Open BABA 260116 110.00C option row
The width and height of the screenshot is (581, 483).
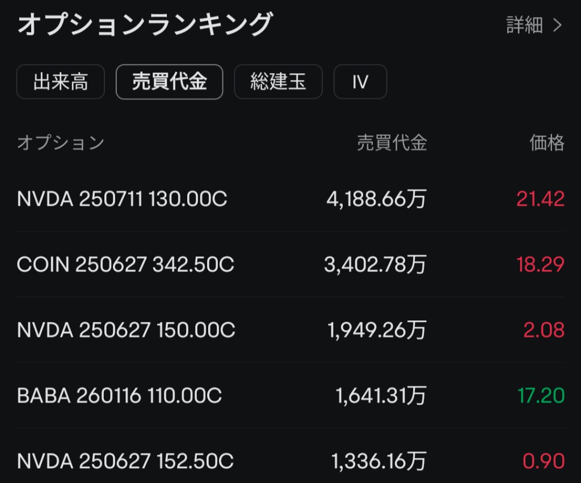point(290,395)
